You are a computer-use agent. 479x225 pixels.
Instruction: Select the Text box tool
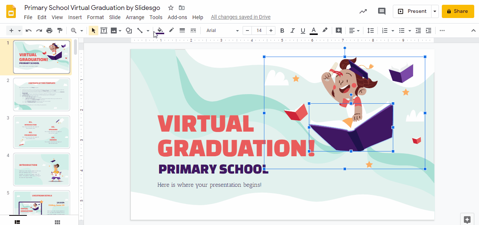[103, 31]
